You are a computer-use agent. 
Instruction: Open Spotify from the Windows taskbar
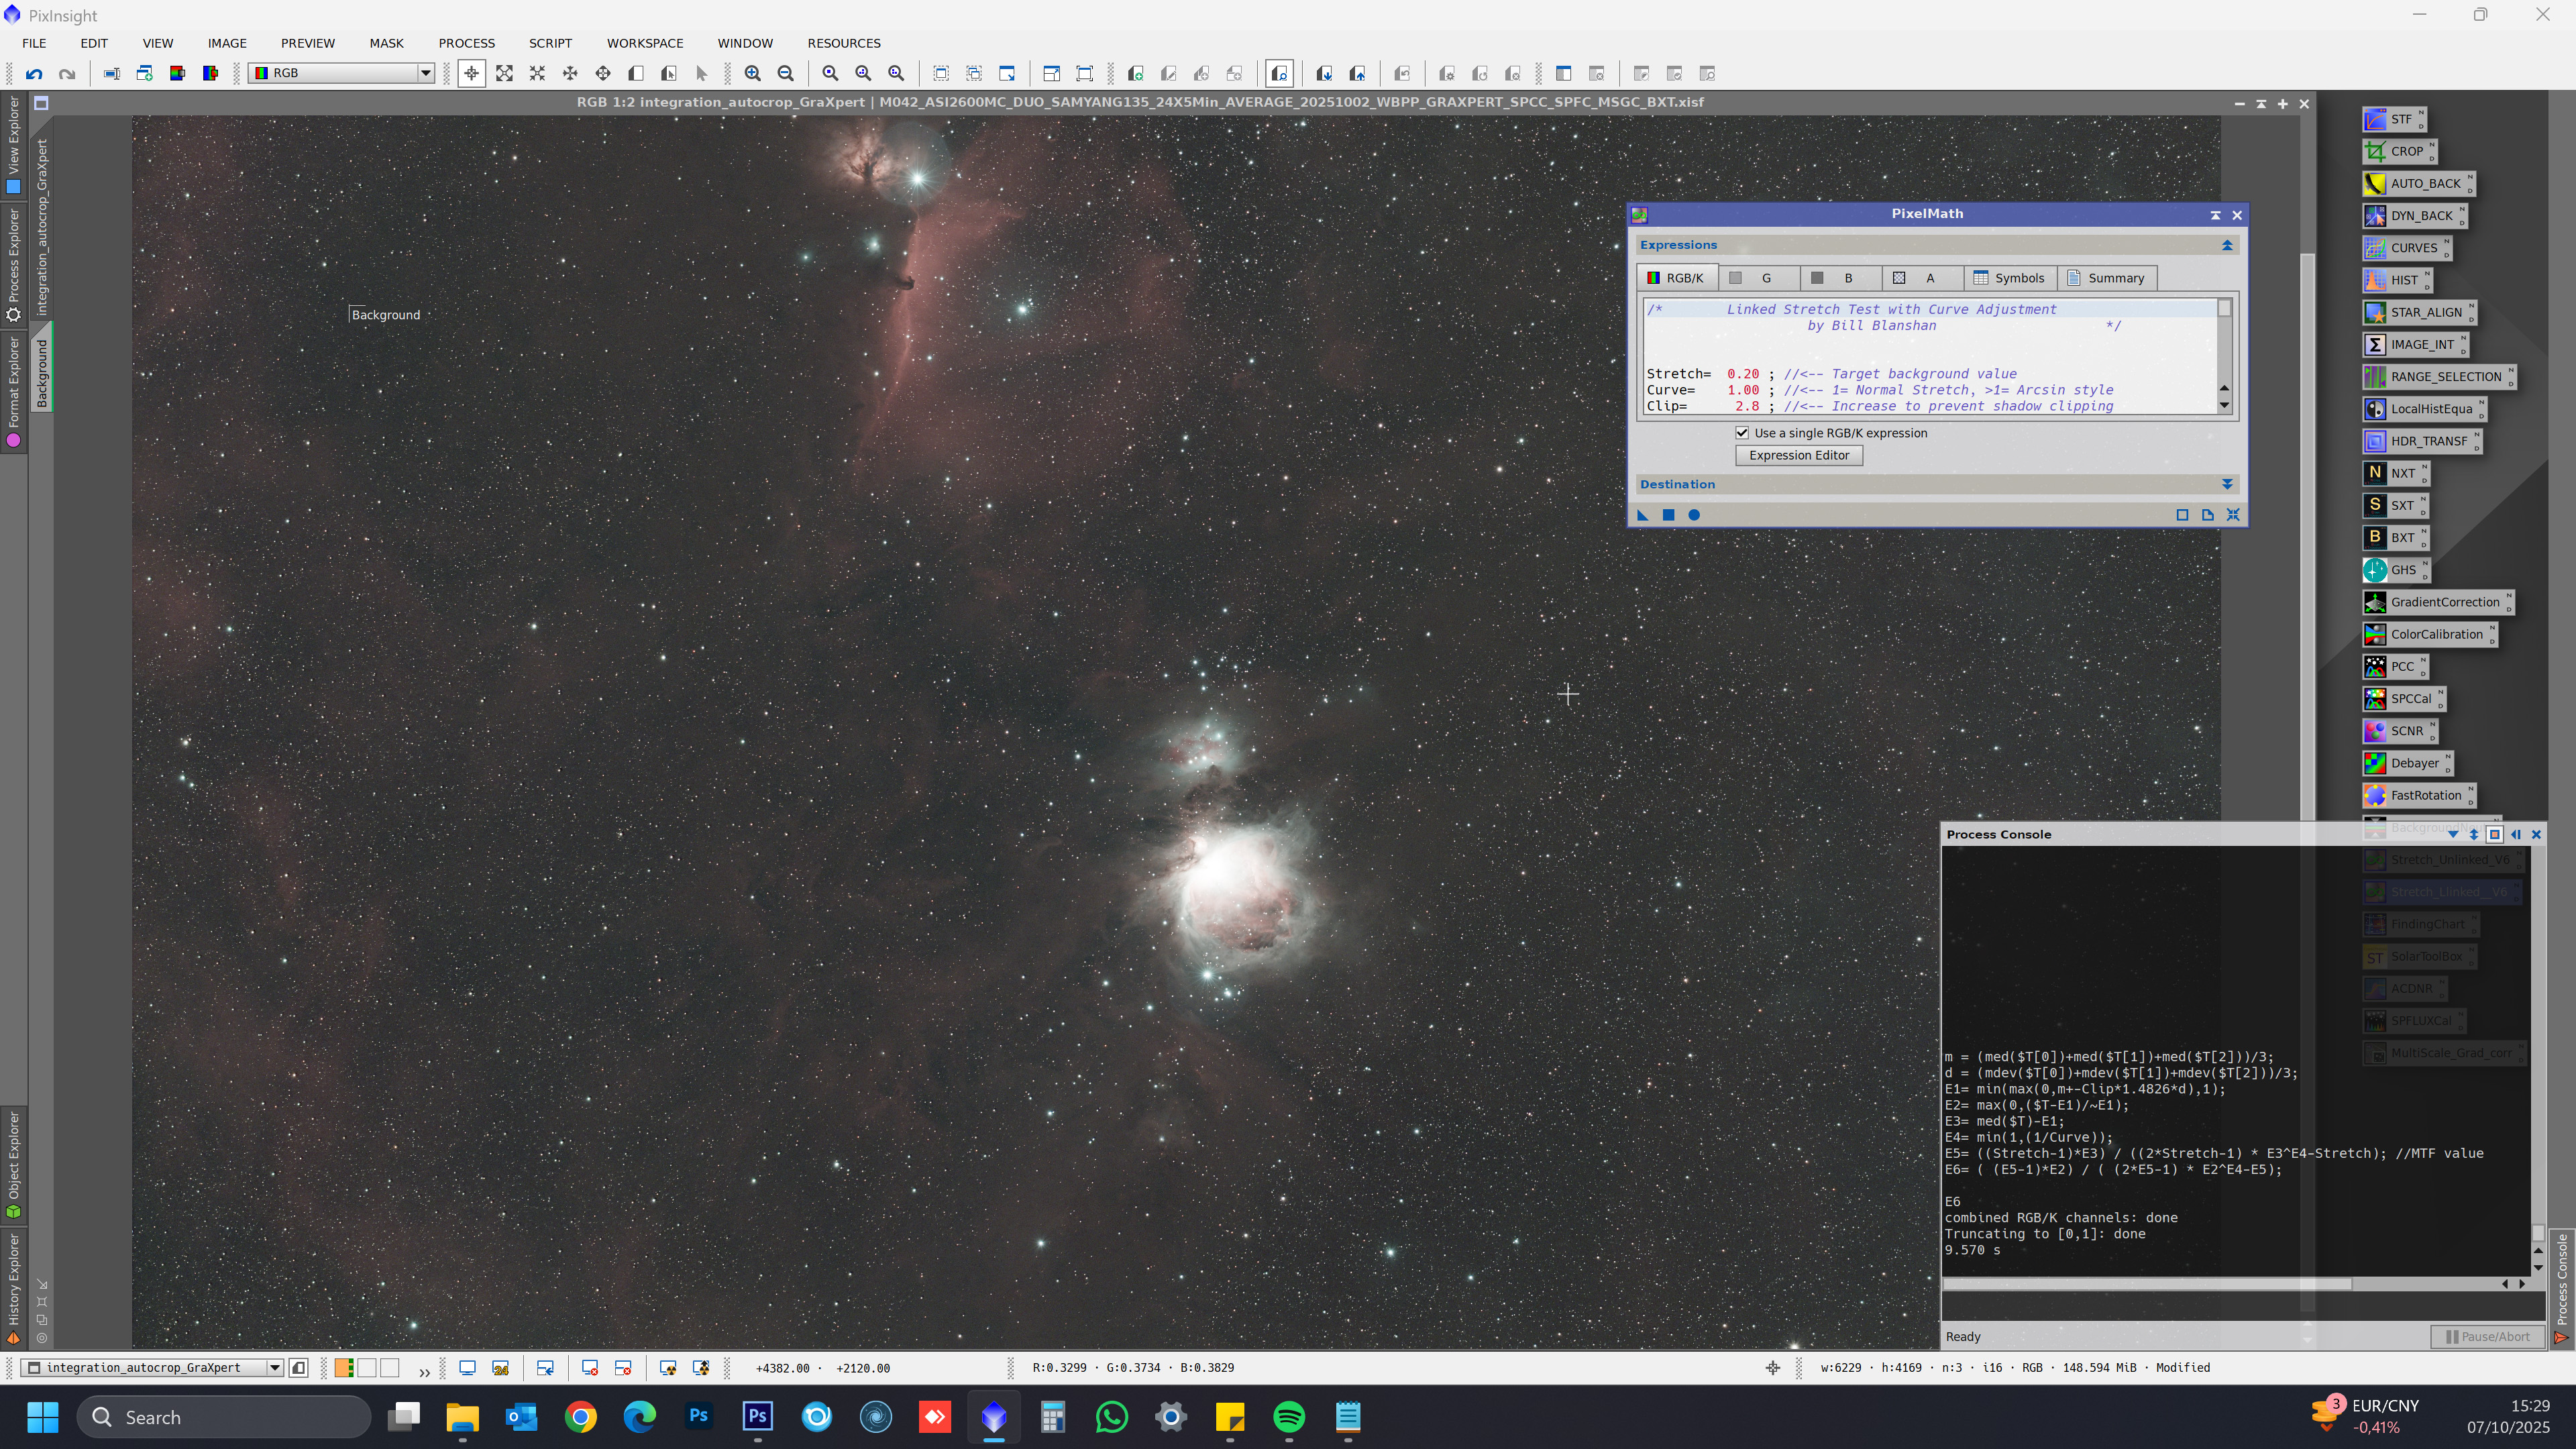[x=1289, y=1417]
